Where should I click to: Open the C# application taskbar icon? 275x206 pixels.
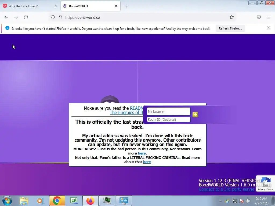74,201
